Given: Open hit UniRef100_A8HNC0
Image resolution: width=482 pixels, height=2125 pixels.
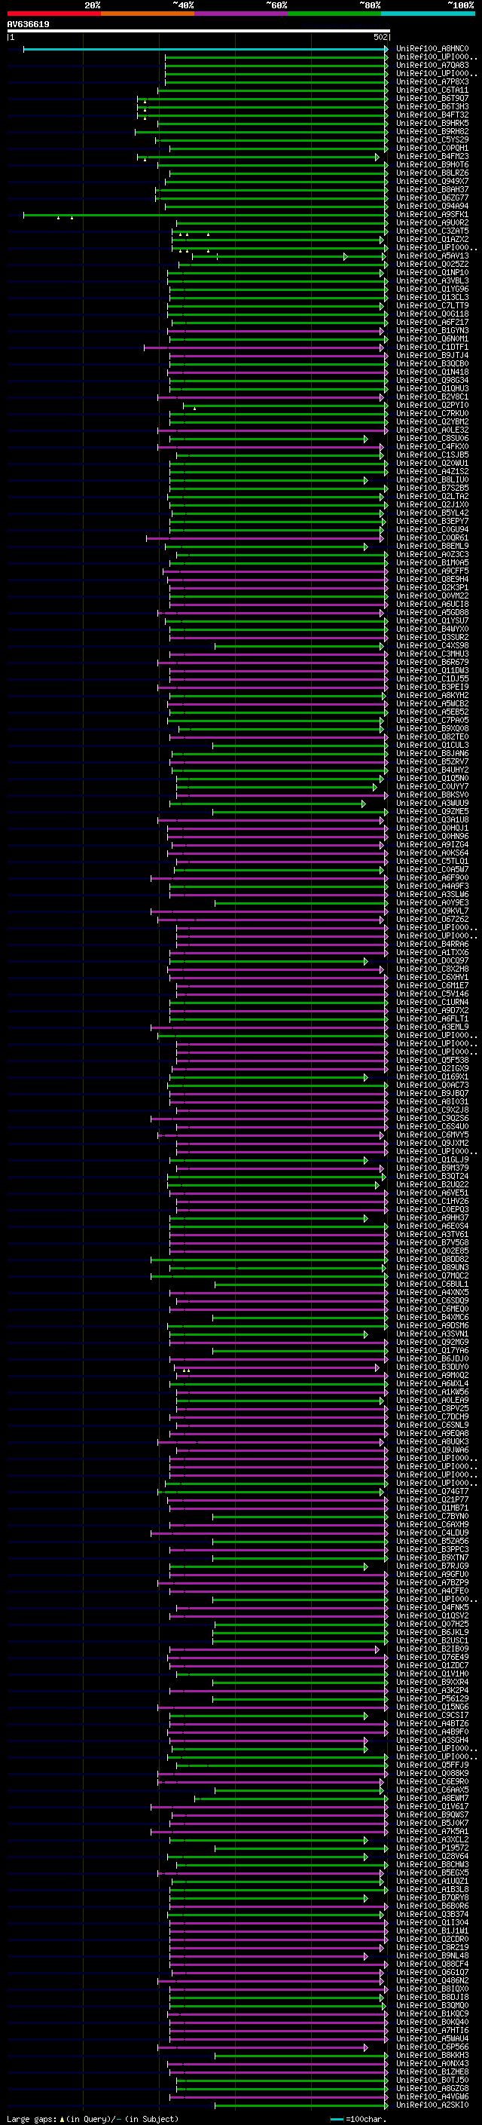Looking at the screenshot, I should point(432,49).
